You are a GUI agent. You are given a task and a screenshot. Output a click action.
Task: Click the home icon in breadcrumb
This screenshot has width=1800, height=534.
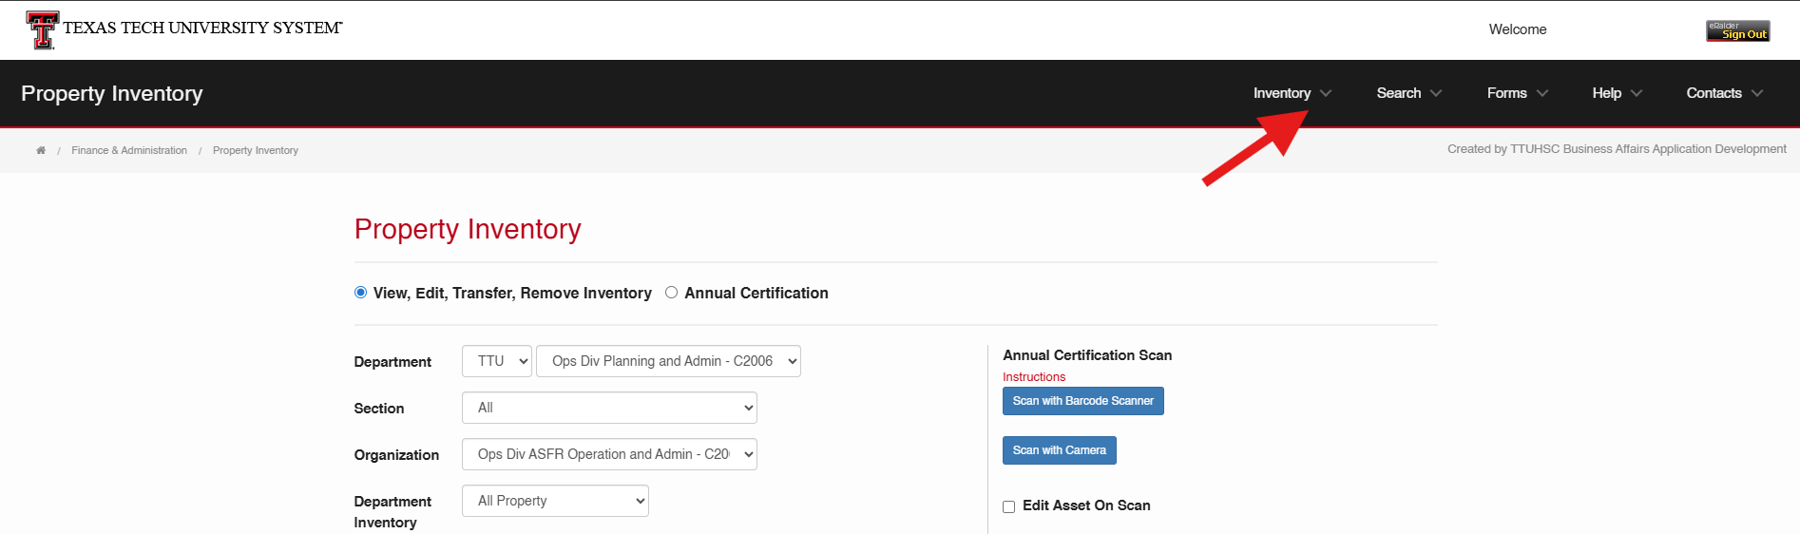coord(41,150)
